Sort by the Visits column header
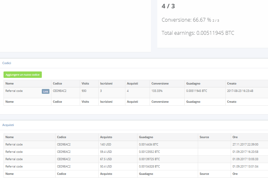268x186 pixels. [89, 83]
